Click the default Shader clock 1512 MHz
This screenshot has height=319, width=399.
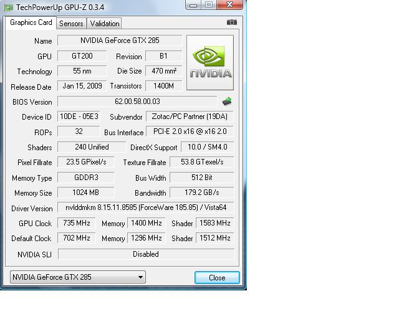214,238
